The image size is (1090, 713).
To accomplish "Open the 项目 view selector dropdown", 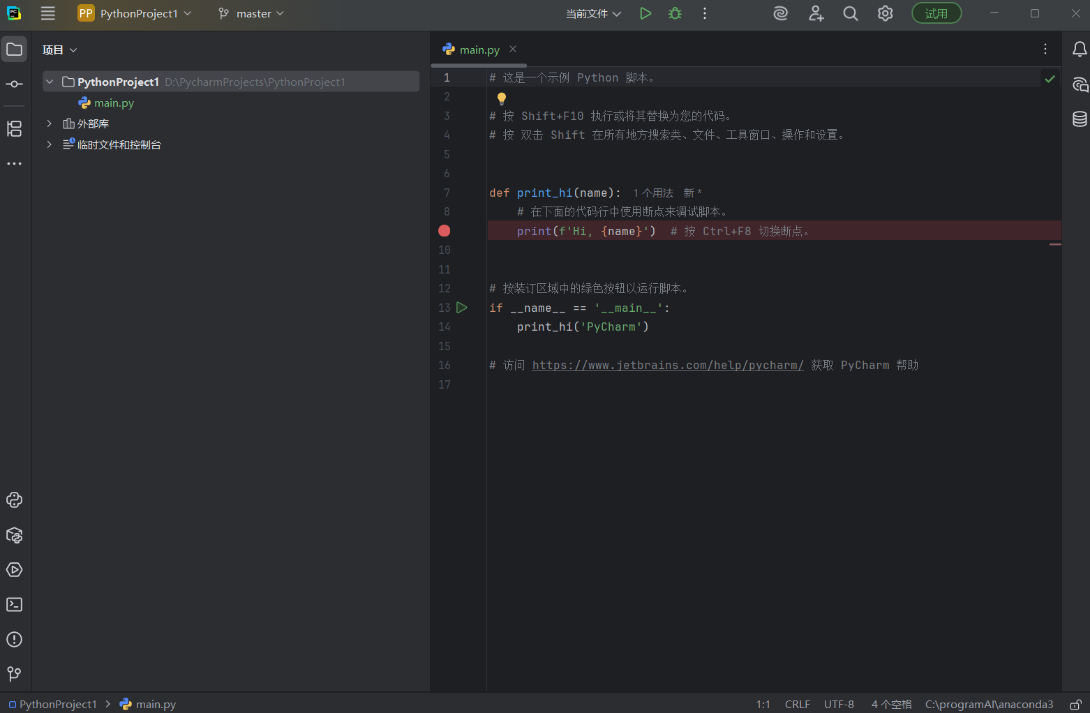I will (x=59, y=50).
